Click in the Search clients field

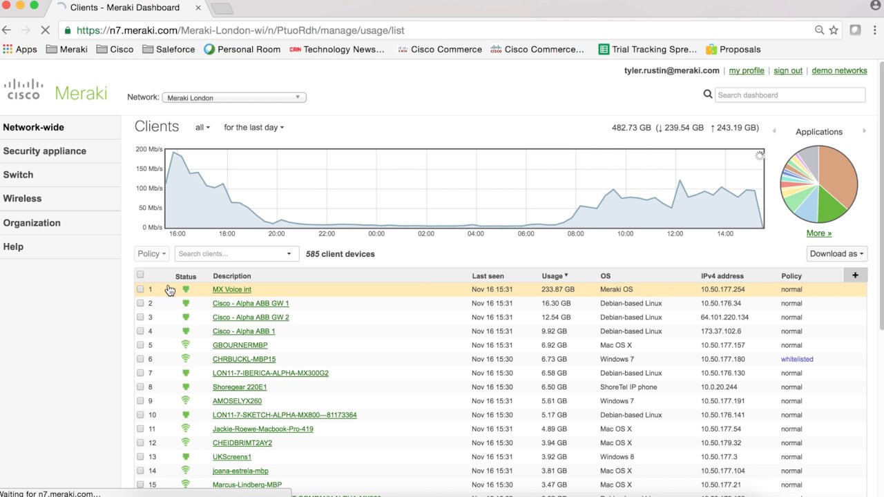[x=230, y=254]
